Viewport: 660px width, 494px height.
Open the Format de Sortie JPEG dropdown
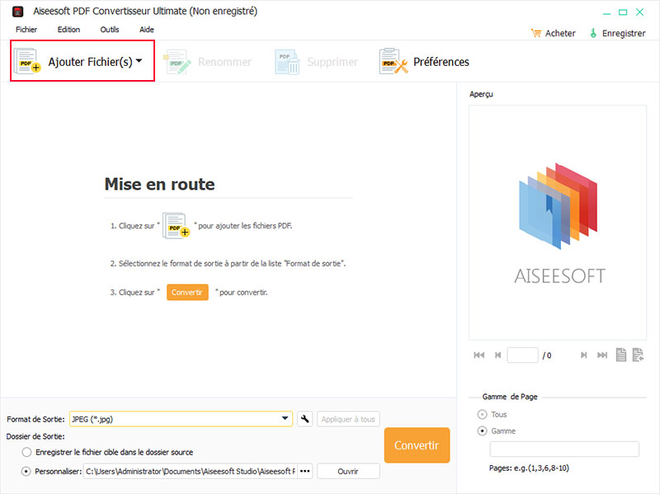pos(181,419)
